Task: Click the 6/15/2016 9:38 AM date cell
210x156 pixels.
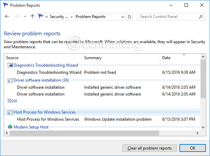Action: pos(179,72)
